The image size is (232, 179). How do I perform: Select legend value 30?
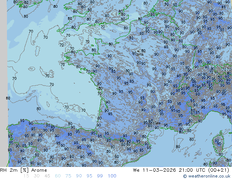(37, 176)
